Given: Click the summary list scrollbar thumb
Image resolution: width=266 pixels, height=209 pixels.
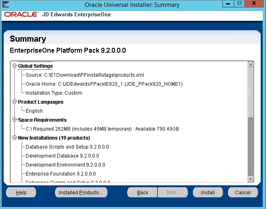Looking at the screenshot, I should coord(251,92).
